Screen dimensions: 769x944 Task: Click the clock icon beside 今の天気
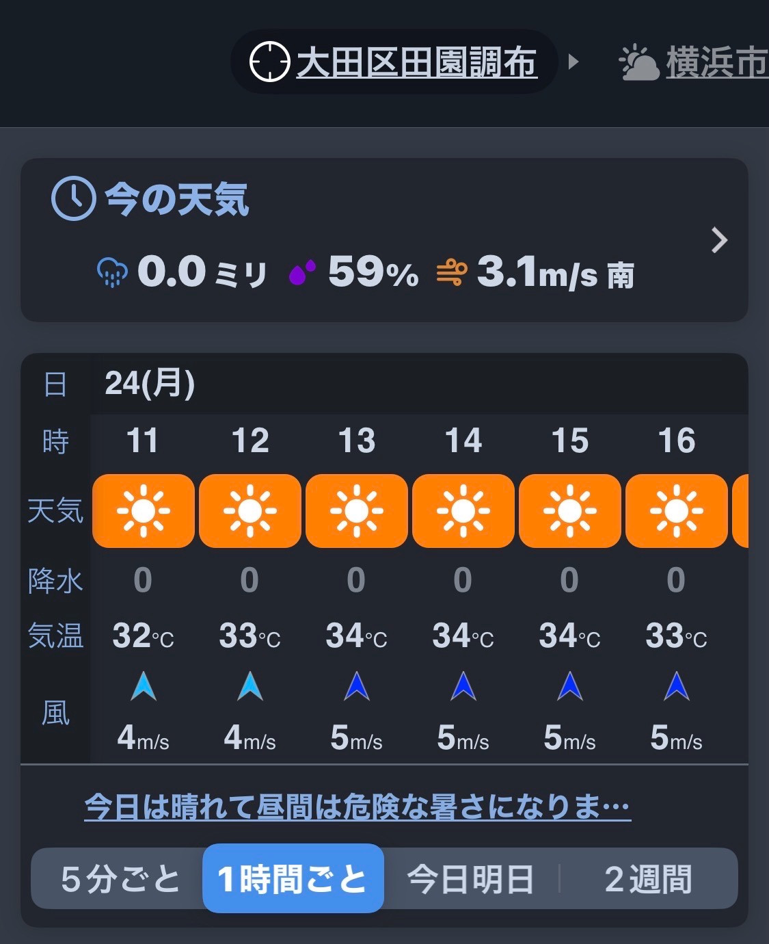click(73, 198)
